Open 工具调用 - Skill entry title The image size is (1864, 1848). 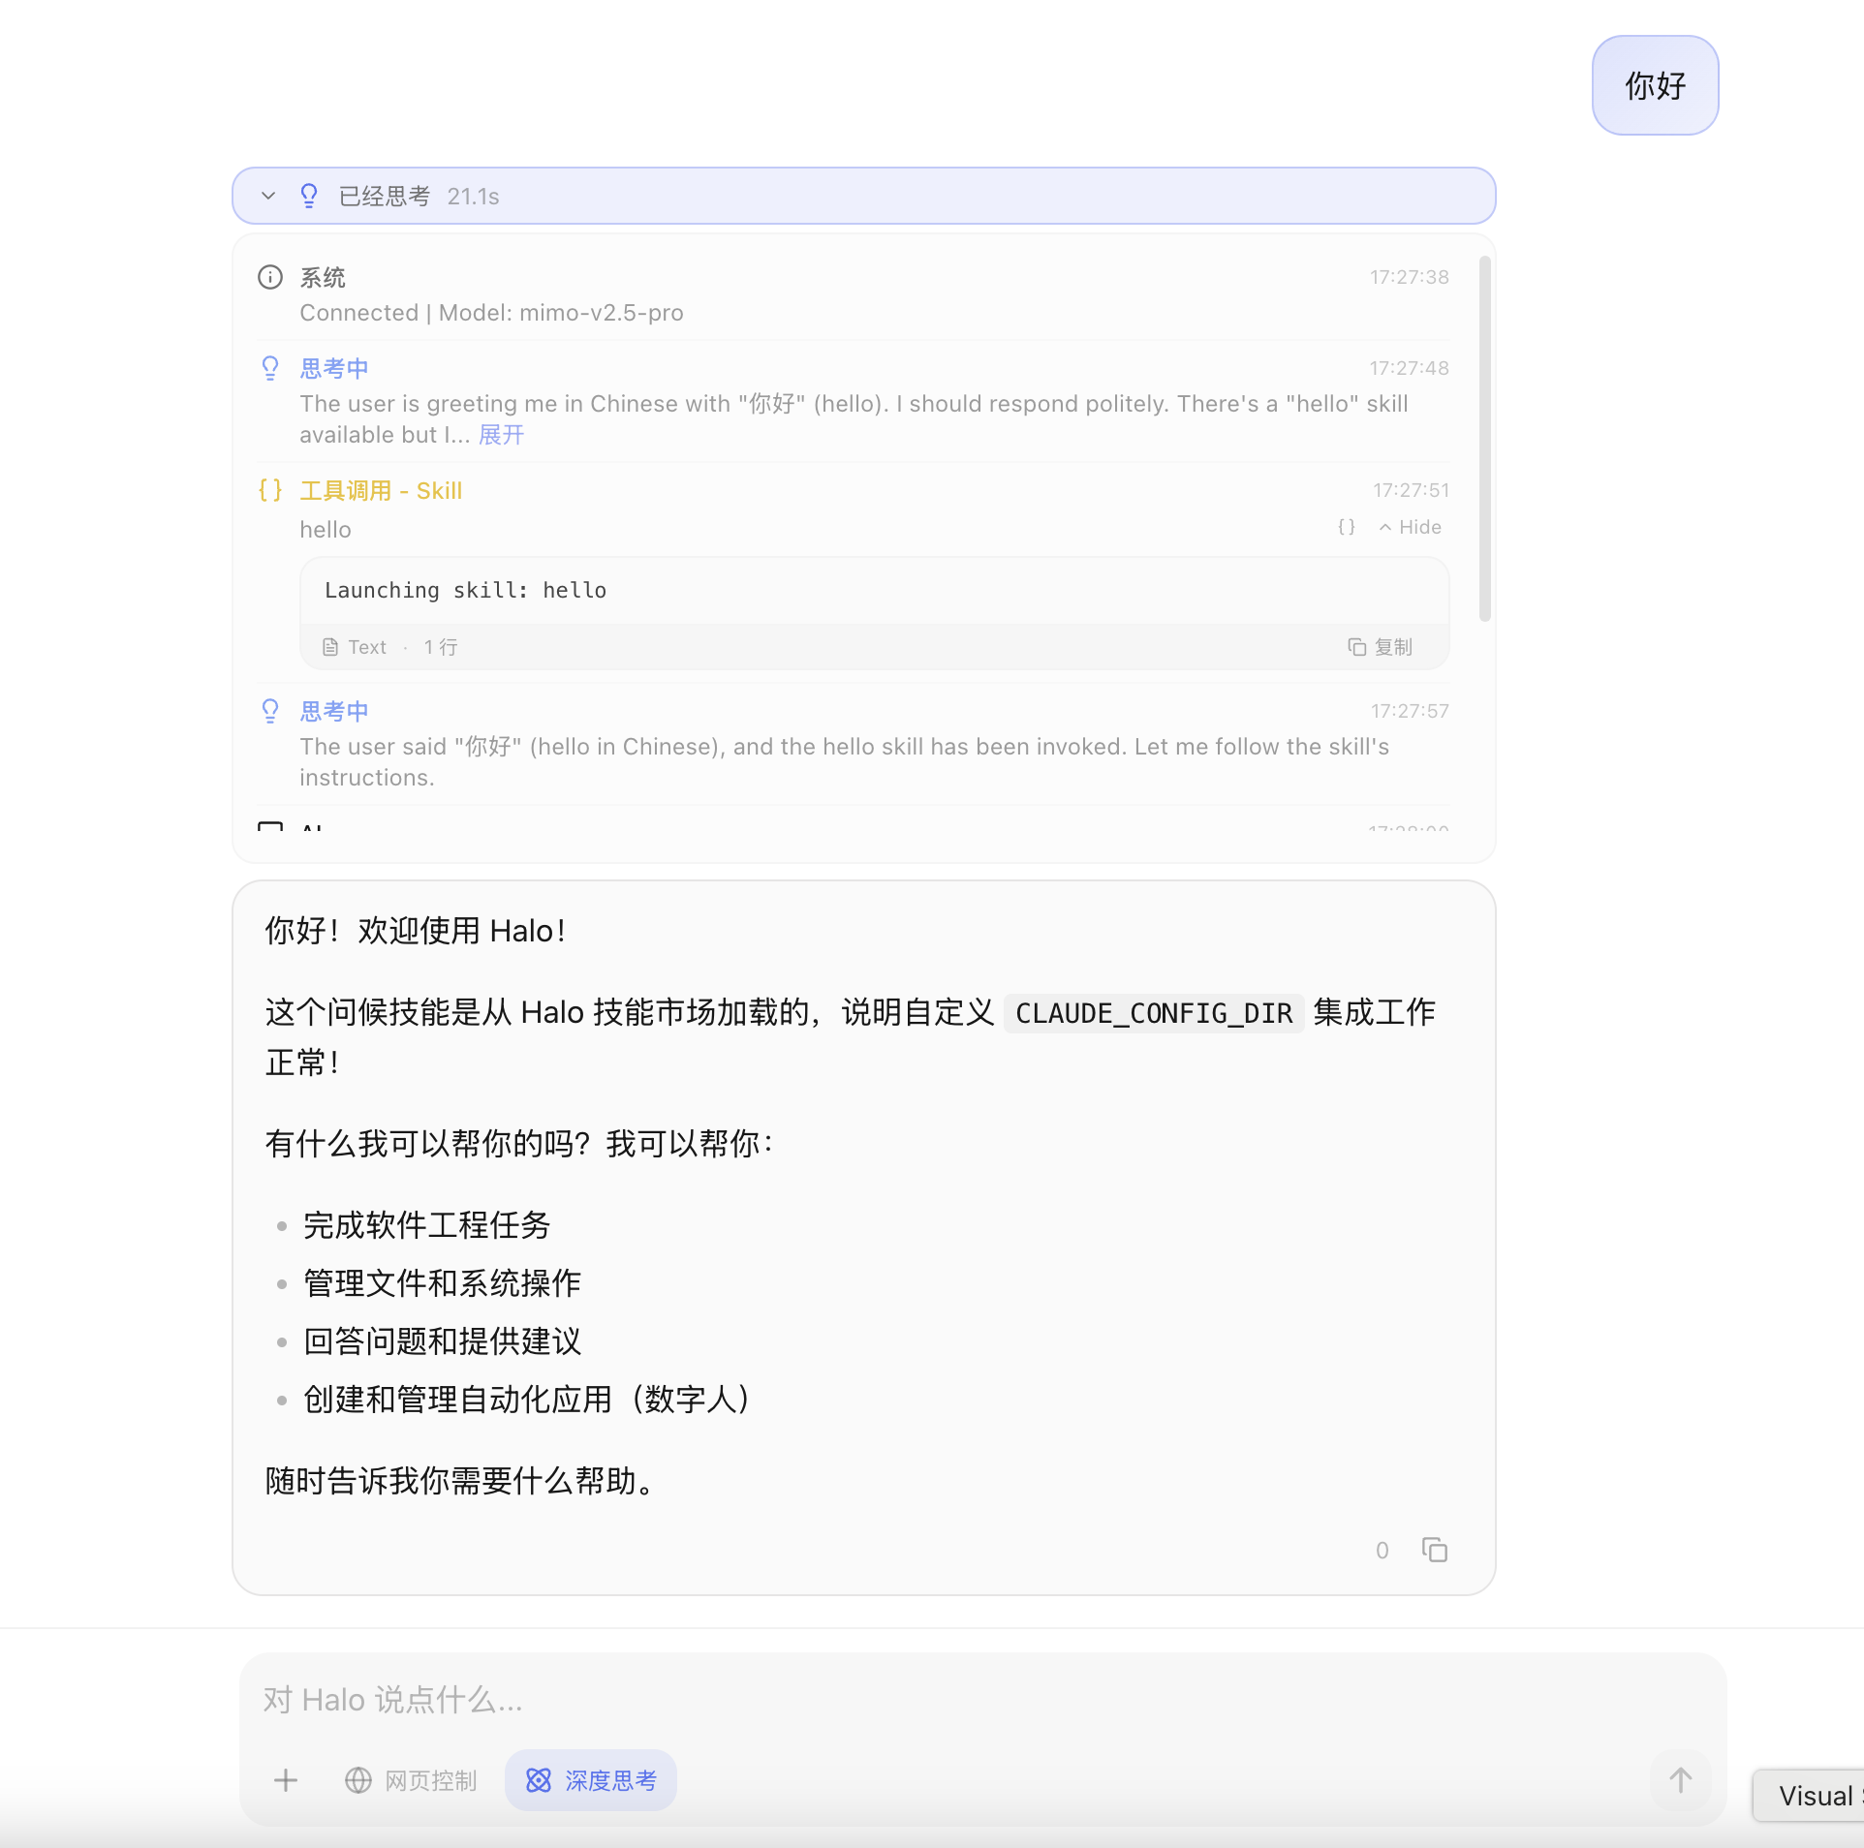tap(381, 491)
